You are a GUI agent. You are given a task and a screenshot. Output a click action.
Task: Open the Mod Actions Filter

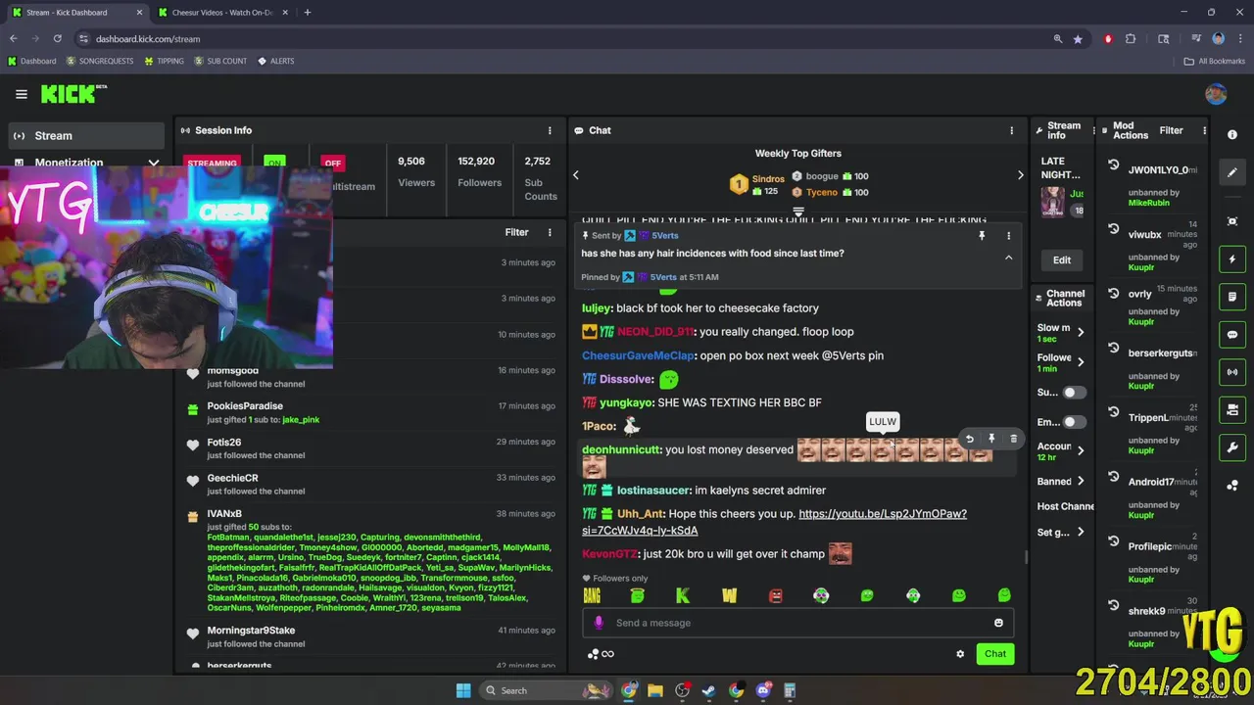(x=1171, y=130)
